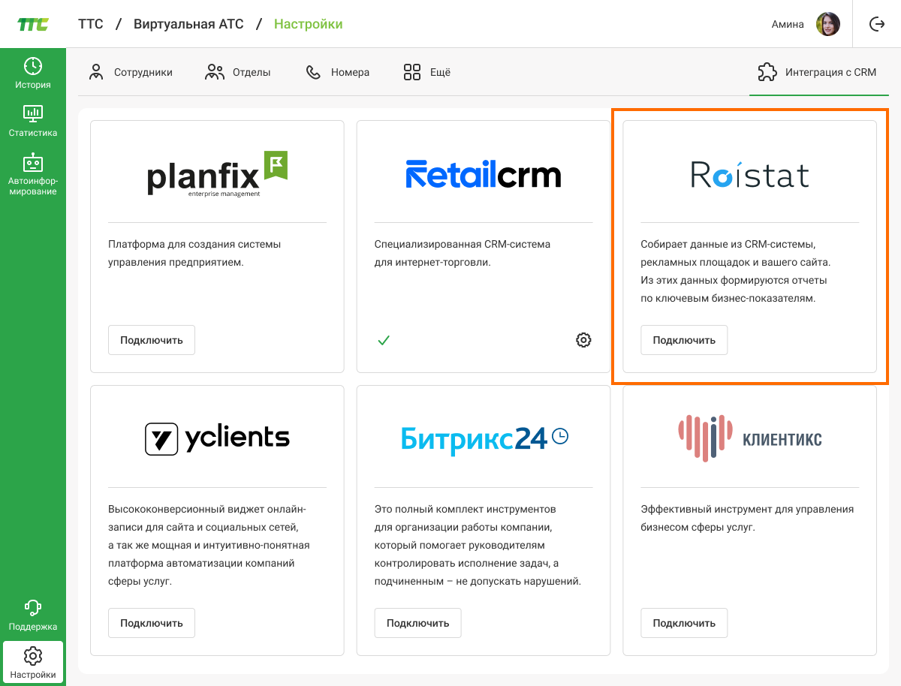Screen dimensions: 901x686
Task: Click planfix description 'Платформа для создания системы'
Action: [x=194, y=244]
